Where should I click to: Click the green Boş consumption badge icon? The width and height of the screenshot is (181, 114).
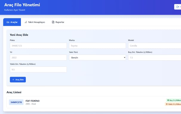click(168, 100)
